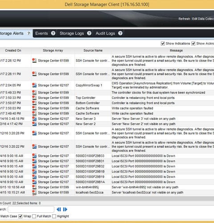Click array icon in 3:49:40 PM Cache Software row
214x223 pixels.
34,114
